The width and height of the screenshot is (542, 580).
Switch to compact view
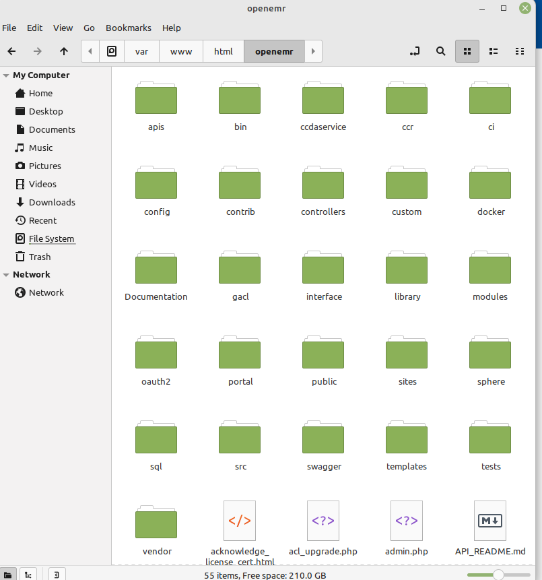tap(520, 51)
